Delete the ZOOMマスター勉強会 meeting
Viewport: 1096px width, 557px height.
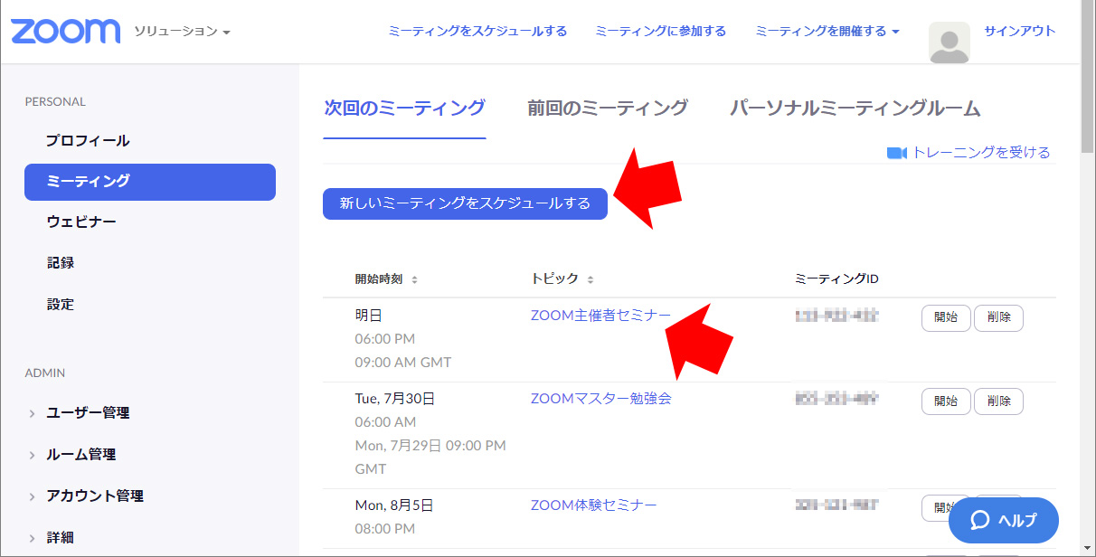click(998, 401)
